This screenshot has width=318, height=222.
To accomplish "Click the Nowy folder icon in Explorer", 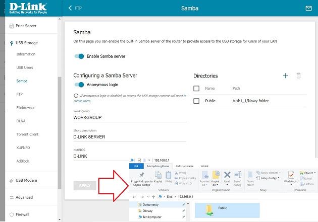I will pos(250,175).
